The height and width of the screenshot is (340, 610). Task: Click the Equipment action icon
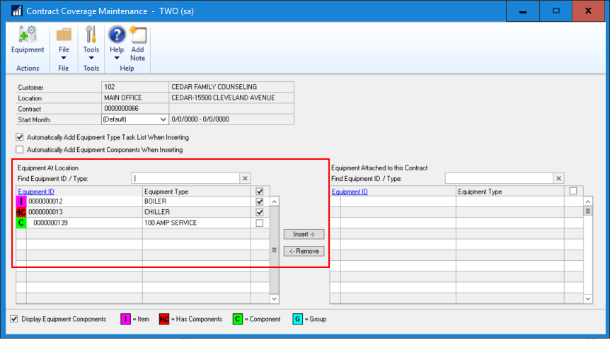[x=28, y=36]
